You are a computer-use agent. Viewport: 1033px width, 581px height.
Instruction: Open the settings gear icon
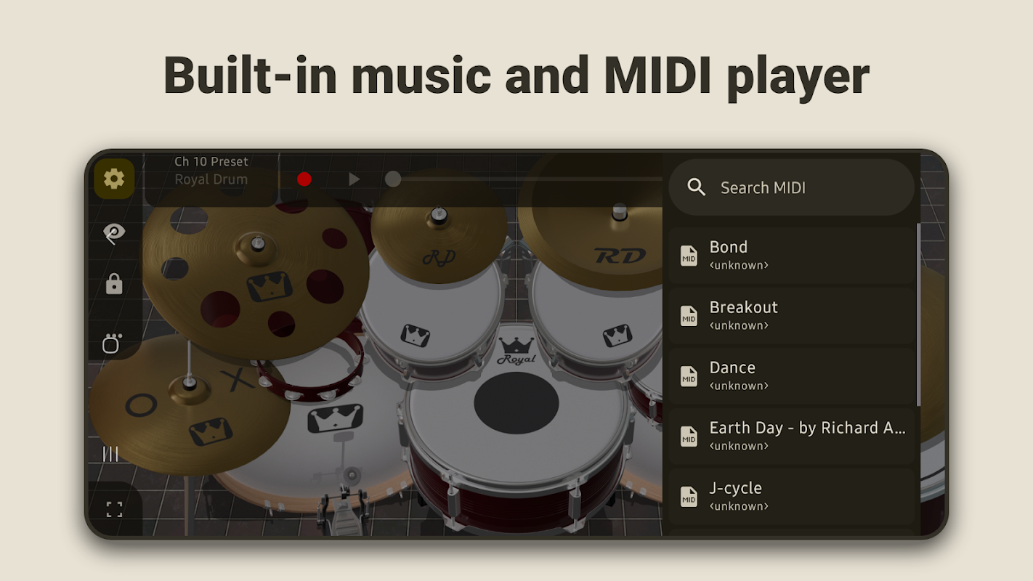114,179
